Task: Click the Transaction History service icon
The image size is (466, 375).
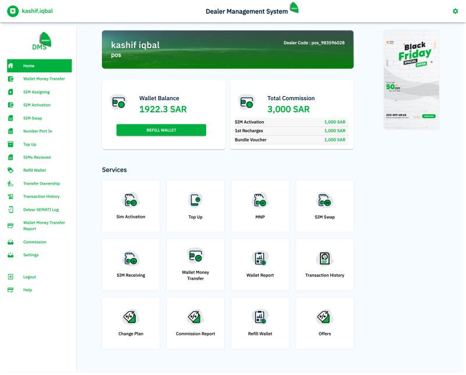Action: pos(324,259)
